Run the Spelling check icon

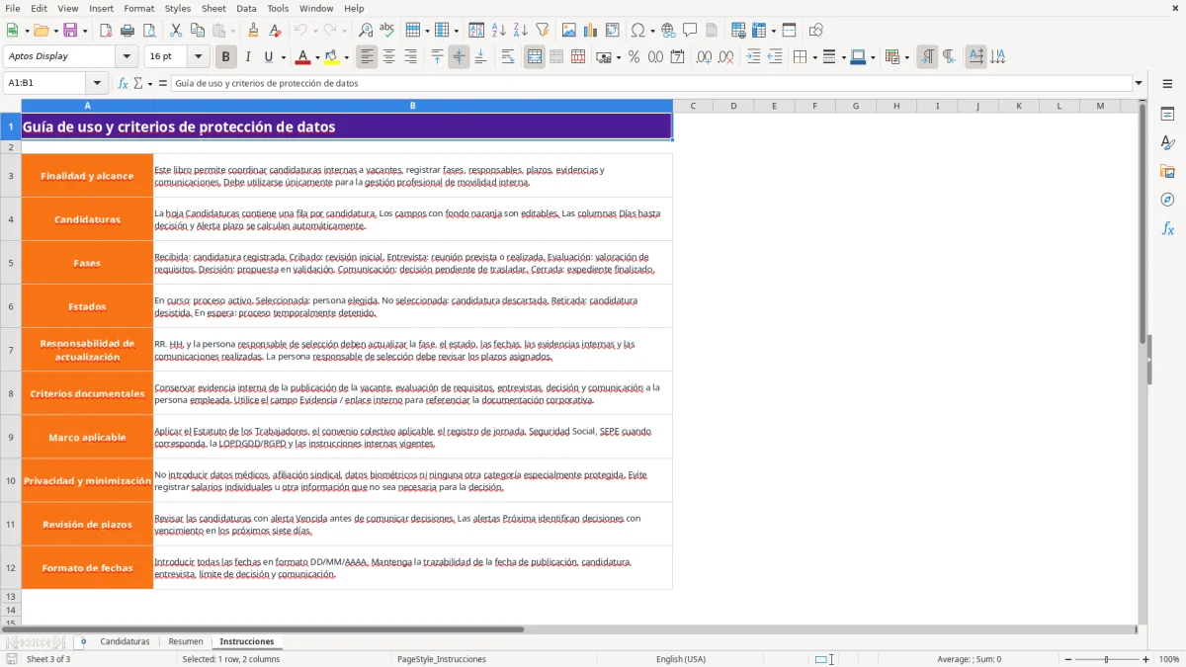[386, 31]
